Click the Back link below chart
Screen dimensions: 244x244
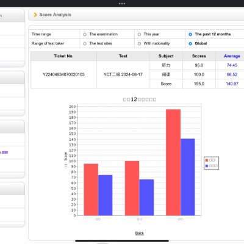click(140, 233)
